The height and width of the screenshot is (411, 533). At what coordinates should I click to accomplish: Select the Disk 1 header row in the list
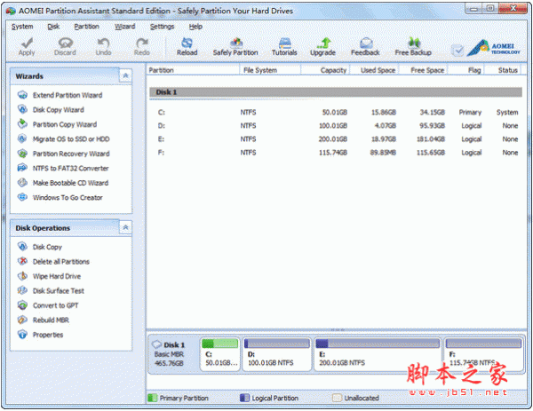tap(336, 92)
